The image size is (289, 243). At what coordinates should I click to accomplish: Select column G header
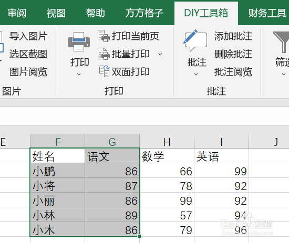point(112,141)
